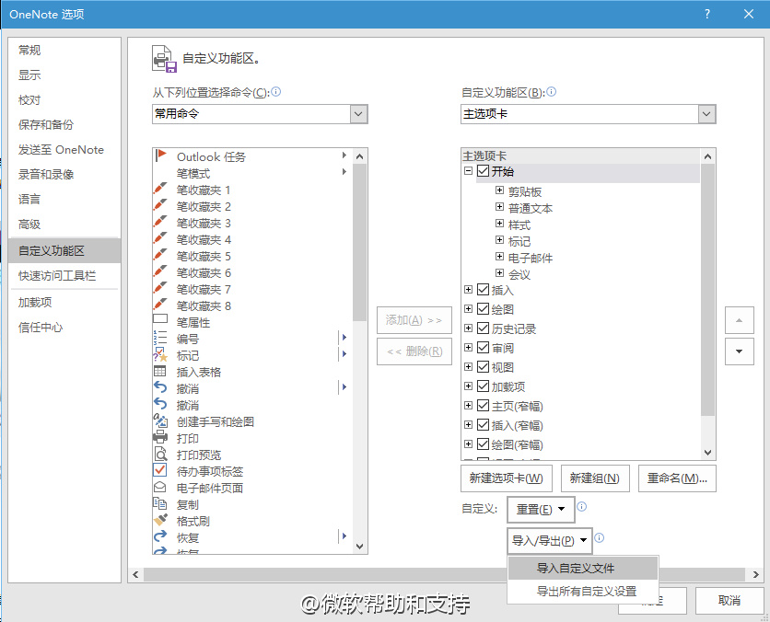The width and height of the screenshot is (770, 622).
Task: Open the 重置(E) dropdown button
Action: (x=541, y=510)
